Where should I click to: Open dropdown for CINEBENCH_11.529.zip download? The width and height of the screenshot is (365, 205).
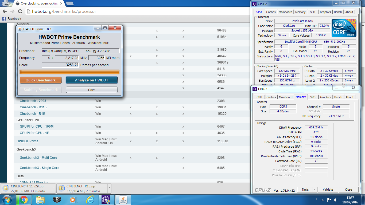click(53, 189)
